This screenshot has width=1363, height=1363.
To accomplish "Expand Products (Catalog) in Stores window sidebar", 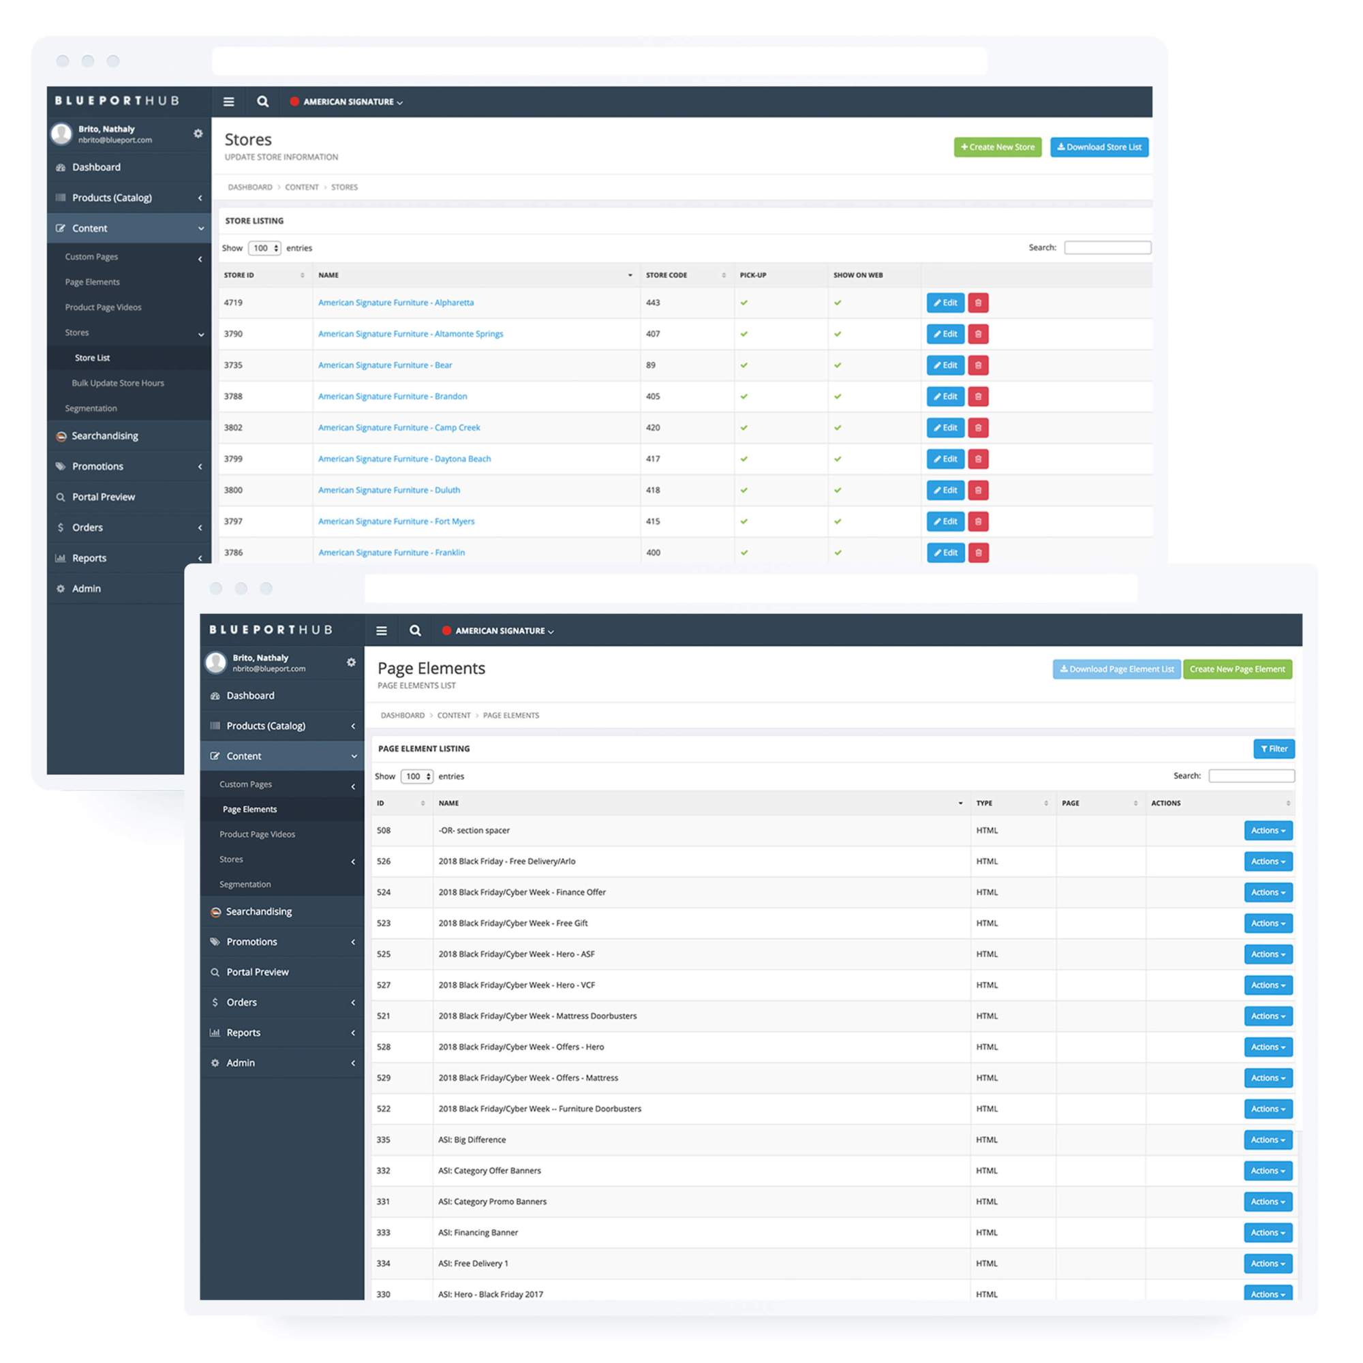I will pyautogui.click(x=129, y=198).
